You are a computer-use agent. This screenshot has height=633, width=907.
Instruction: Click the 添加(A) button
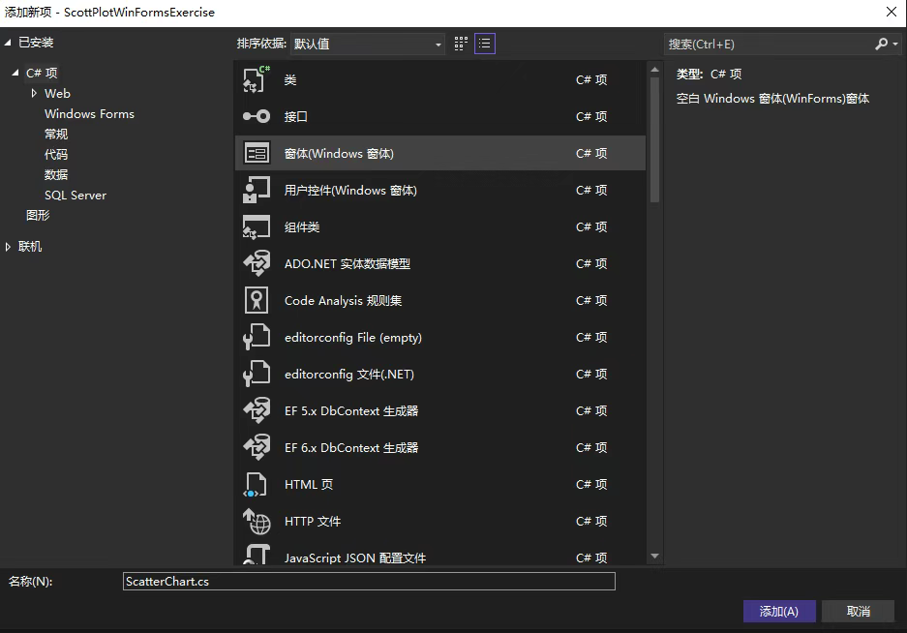coord(779,611)
